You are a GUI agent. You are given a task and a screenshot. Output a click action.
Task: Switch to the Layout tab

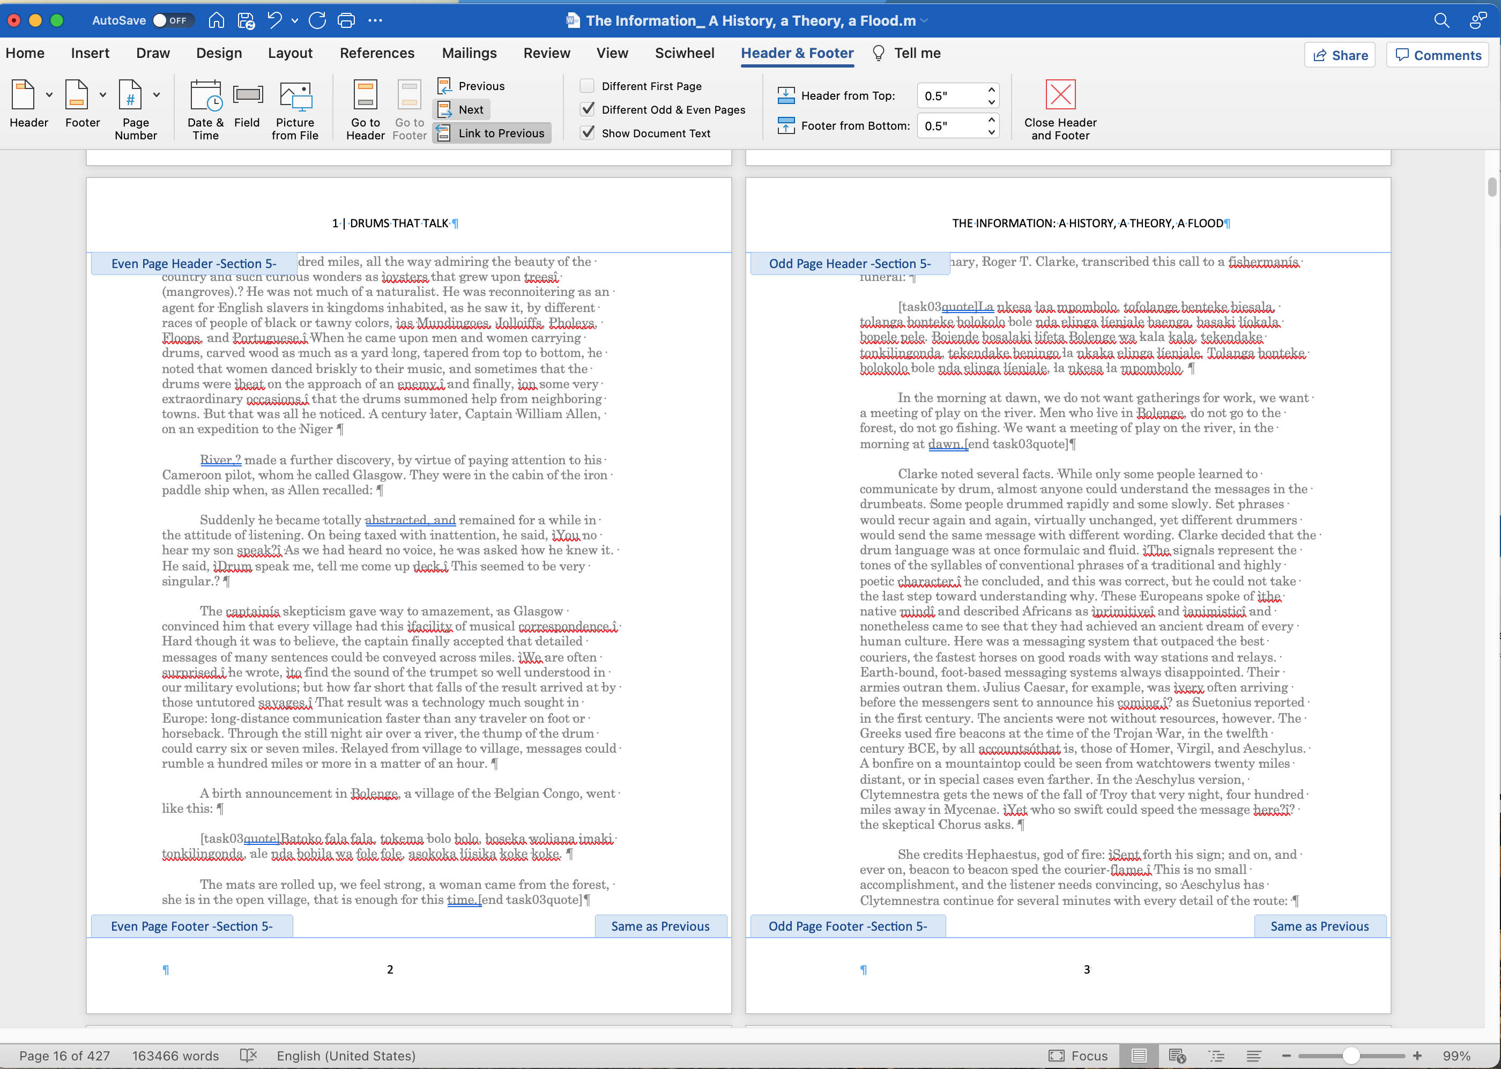pyautogui.click(x=289, y=53)
